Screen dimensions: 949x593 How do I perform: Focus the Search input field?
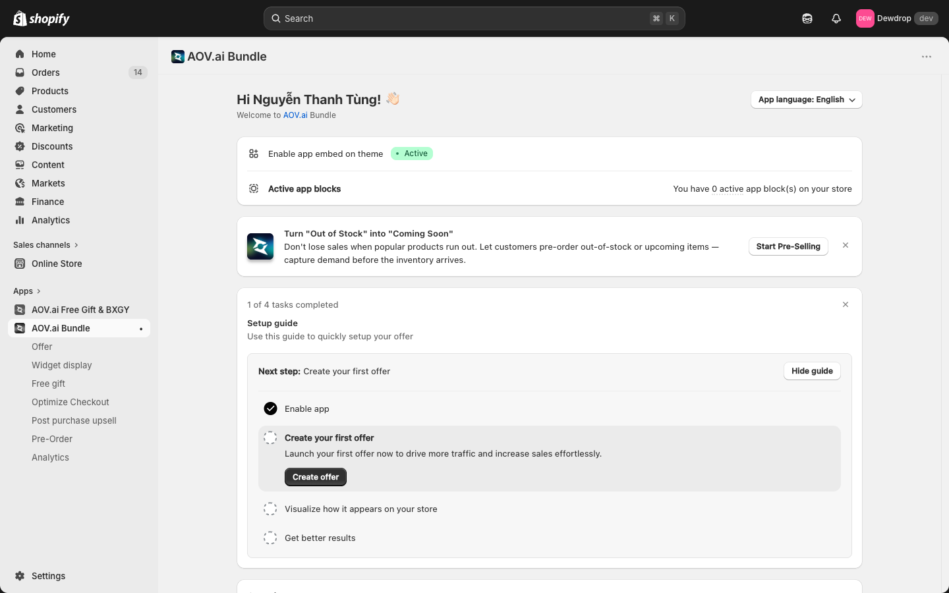click(474, 18)
